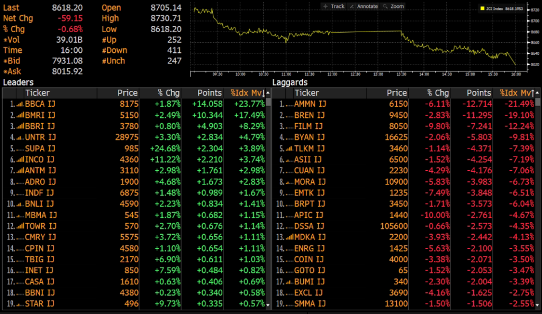The width and height of the screenshot is (542, 314).
Task: Sort Laggards by % Chg column header
Action: tap(438, 93)
